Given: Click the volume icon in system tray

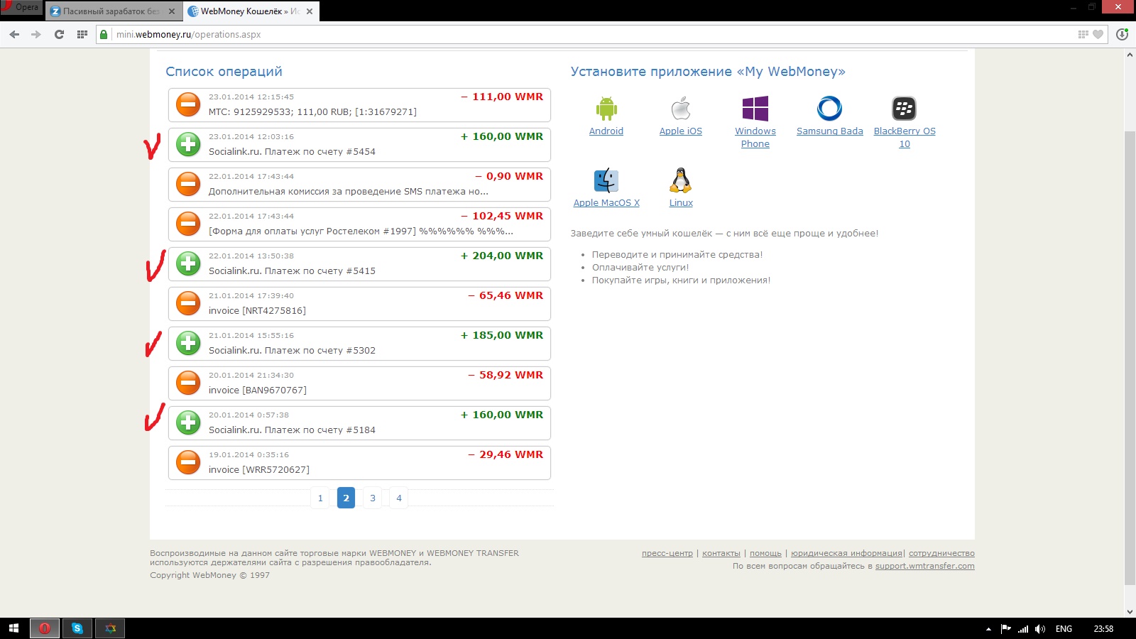Looking at the screenshot, I should click(x=1040, y=628).
